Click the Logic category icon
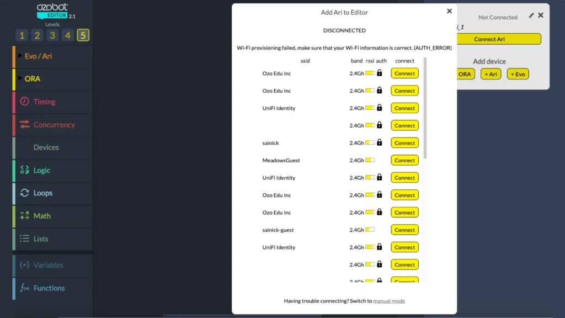The height and width of the screenshot is (318, 565). [x=24, y=170]
